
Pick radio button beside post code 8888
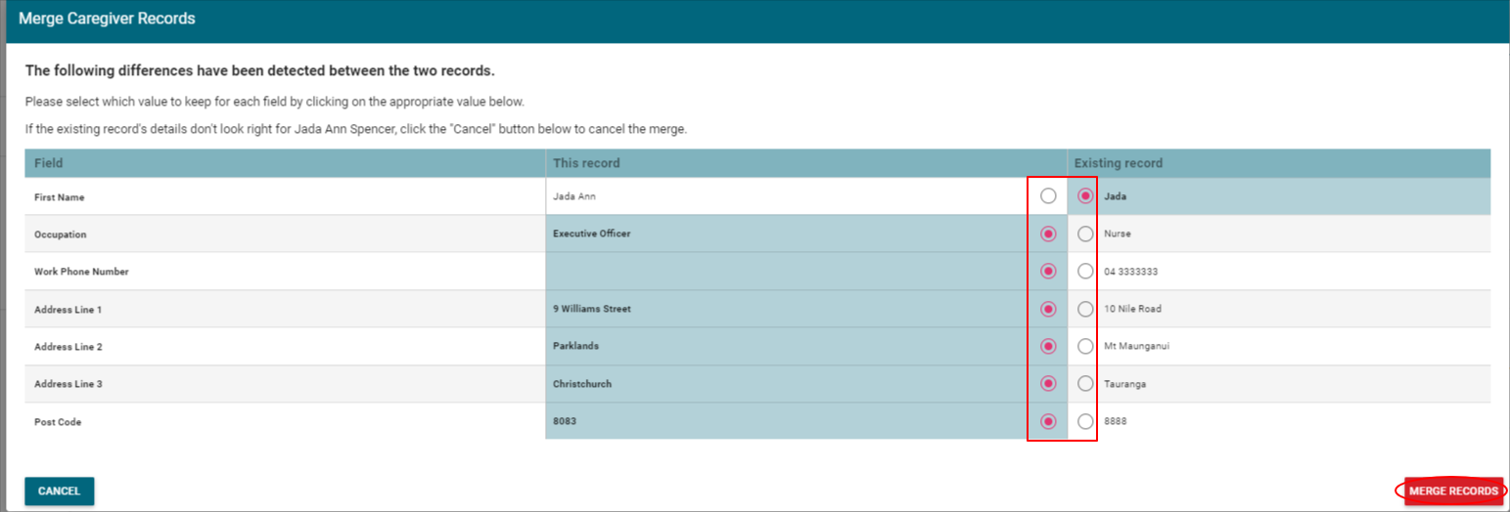click(1085, 421)
